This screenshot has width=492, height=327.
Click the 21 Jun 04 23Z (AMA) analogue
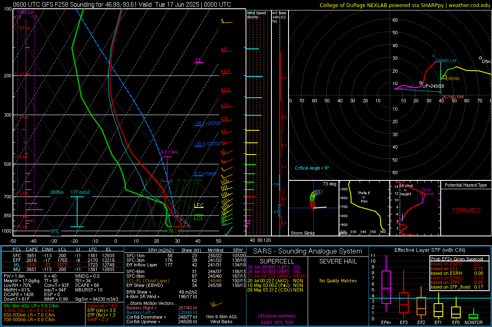(x=276, y=276)
